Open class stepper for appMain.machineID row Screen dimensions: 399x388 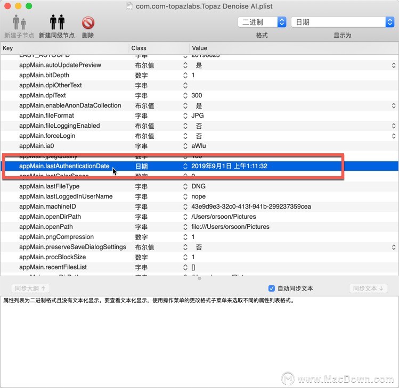click(185, 207)
